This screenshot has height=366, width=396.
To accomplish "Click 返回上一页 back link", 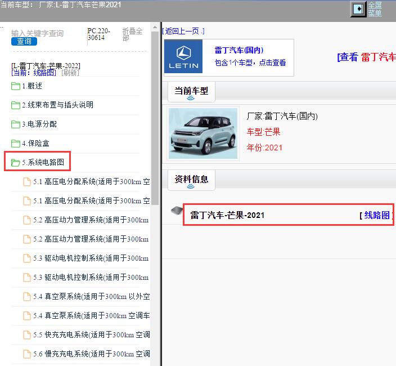I will (183, 31).
